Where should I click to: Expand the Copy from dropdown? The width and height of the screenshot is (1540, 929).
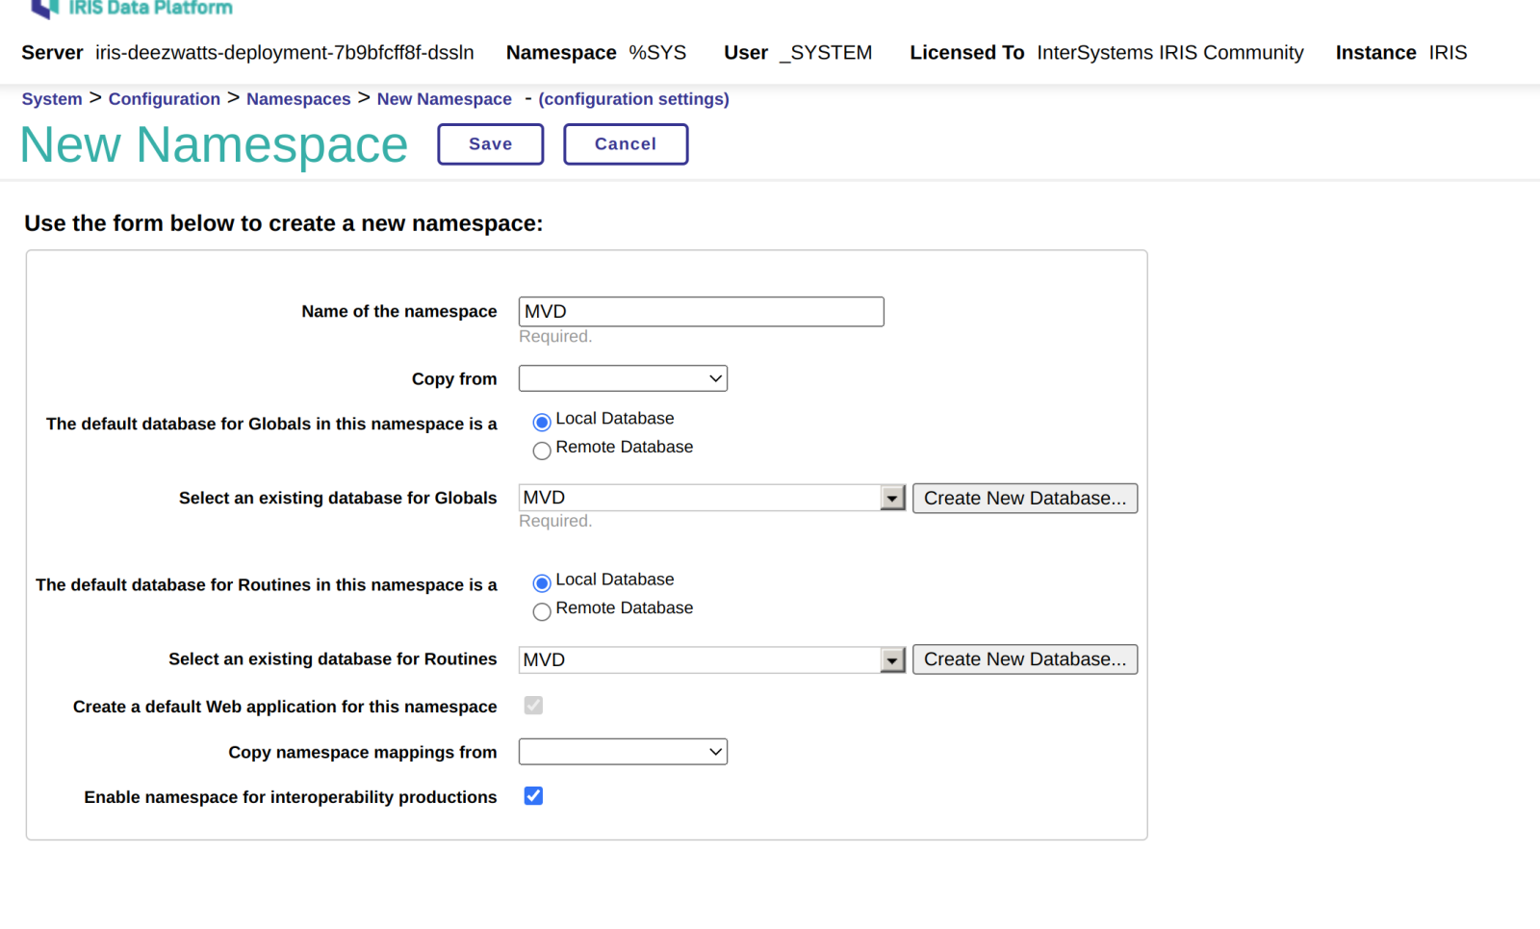coord(623,379)
